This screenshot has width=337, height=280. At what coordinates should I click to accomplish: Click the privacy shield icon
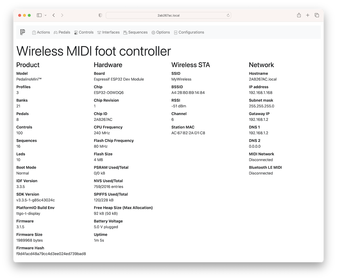click(x=100, y=15)
